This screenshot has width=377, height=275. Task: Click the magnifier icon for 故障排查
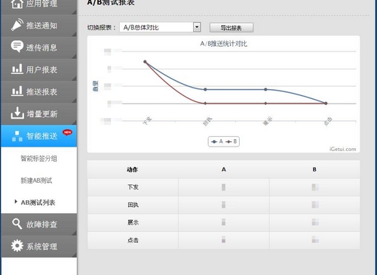17,224
